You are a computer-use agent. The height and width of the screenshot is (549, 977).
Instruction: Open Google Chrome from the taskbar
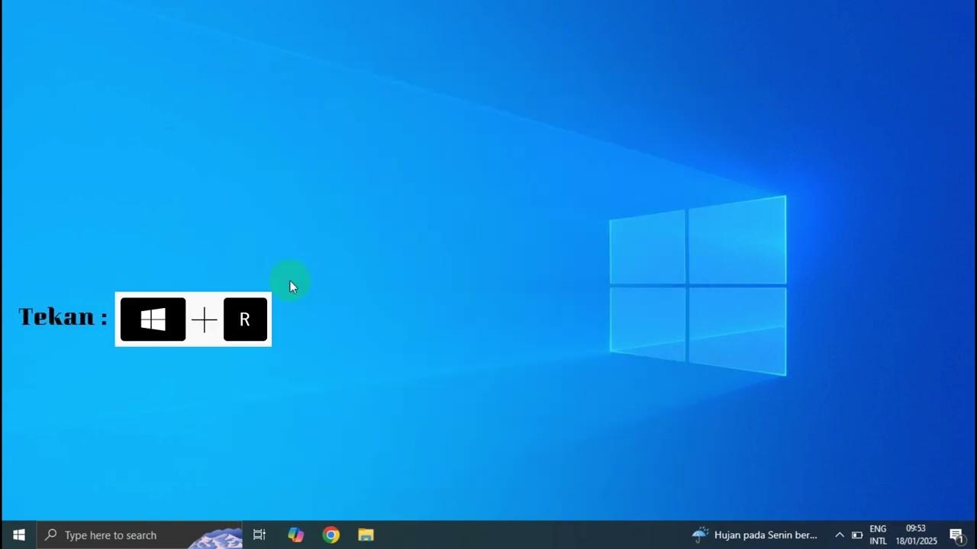click(x=331, y=535)
